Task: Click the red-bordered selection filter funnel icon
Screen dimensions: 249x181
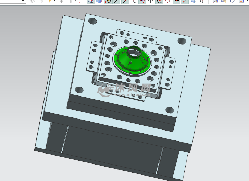Action: 48,1
